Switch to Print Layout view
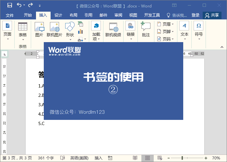Screen dimensions: 227x162 coord(148,158)
